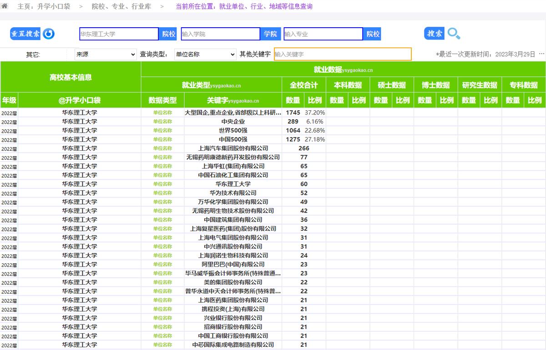Click the 266 count value
Image resolution: width=546 pixels, height=350 pixels.
[x=304, y=148]
